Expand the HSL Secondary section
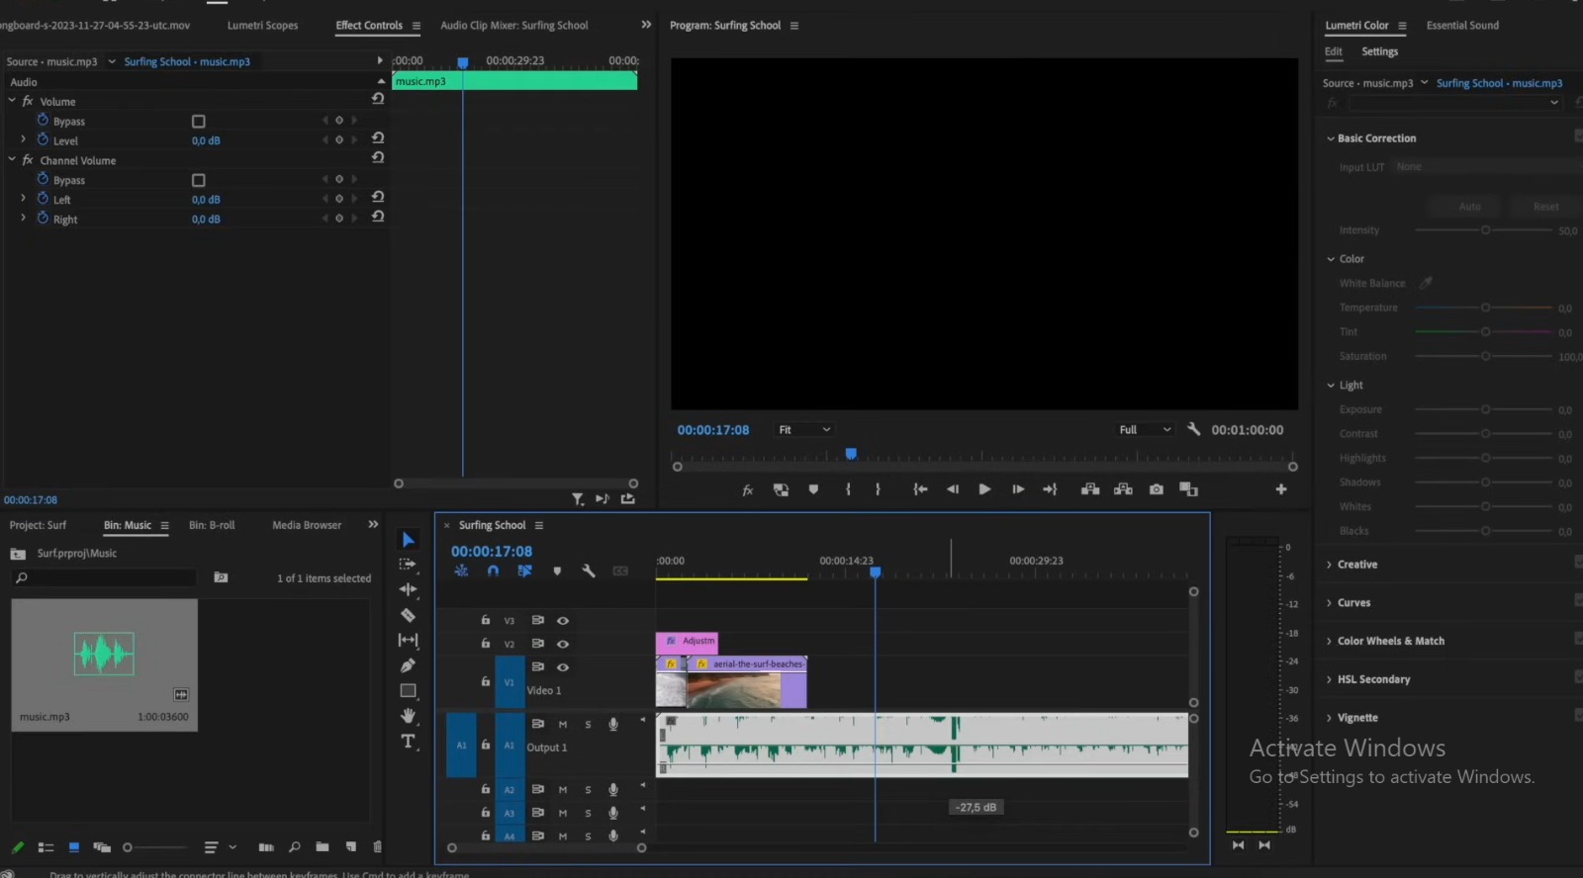This screenshot has width=1583, height=878. tap(1329, 680)
